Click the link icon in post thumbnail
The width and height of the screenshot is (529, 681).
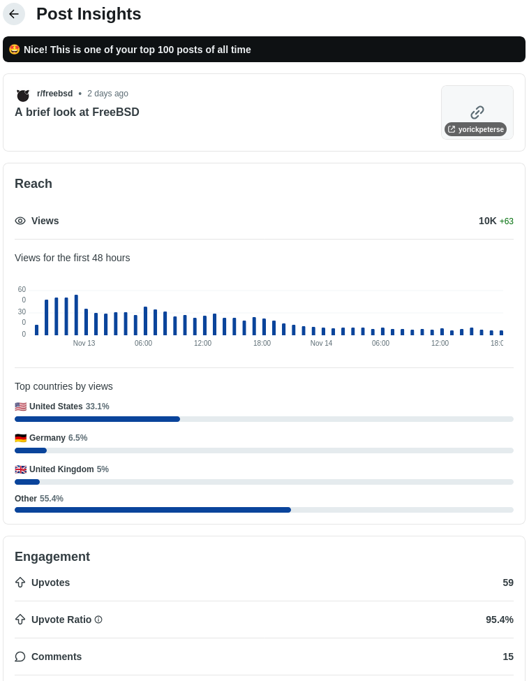[477, 112]
